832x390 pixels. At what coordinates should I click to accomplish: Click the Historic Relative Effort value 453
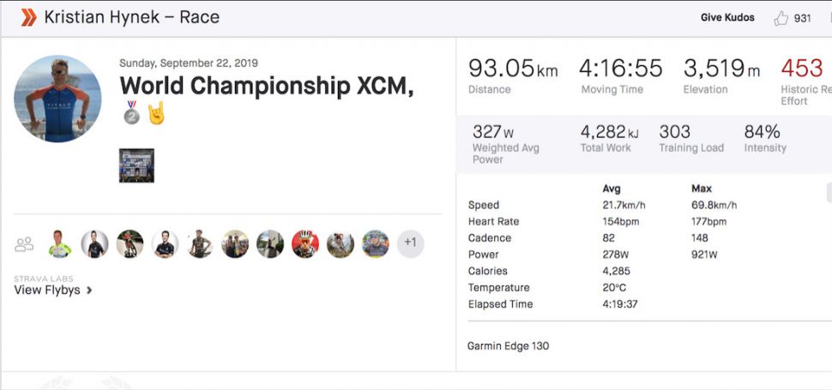802,69
